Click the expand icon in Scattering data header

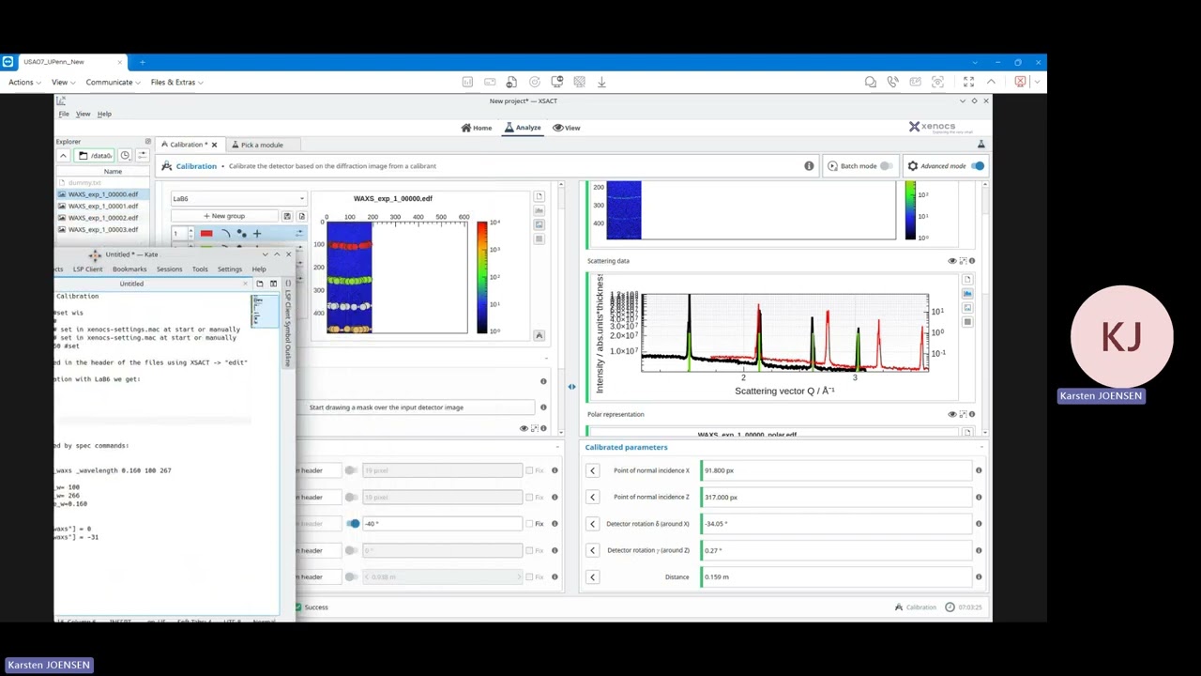(x=962, y=261)
